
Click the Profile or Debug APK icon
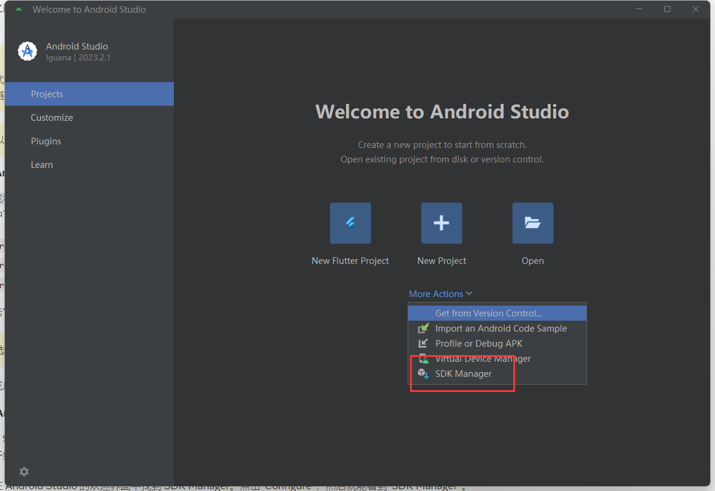tap(423, 343)
